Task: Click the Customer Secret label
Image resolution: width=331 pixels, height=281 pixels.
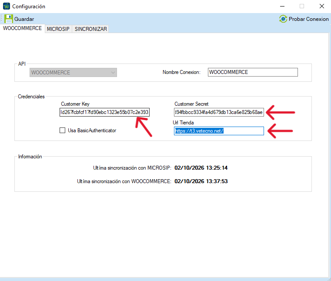Action: coord(191,104)
